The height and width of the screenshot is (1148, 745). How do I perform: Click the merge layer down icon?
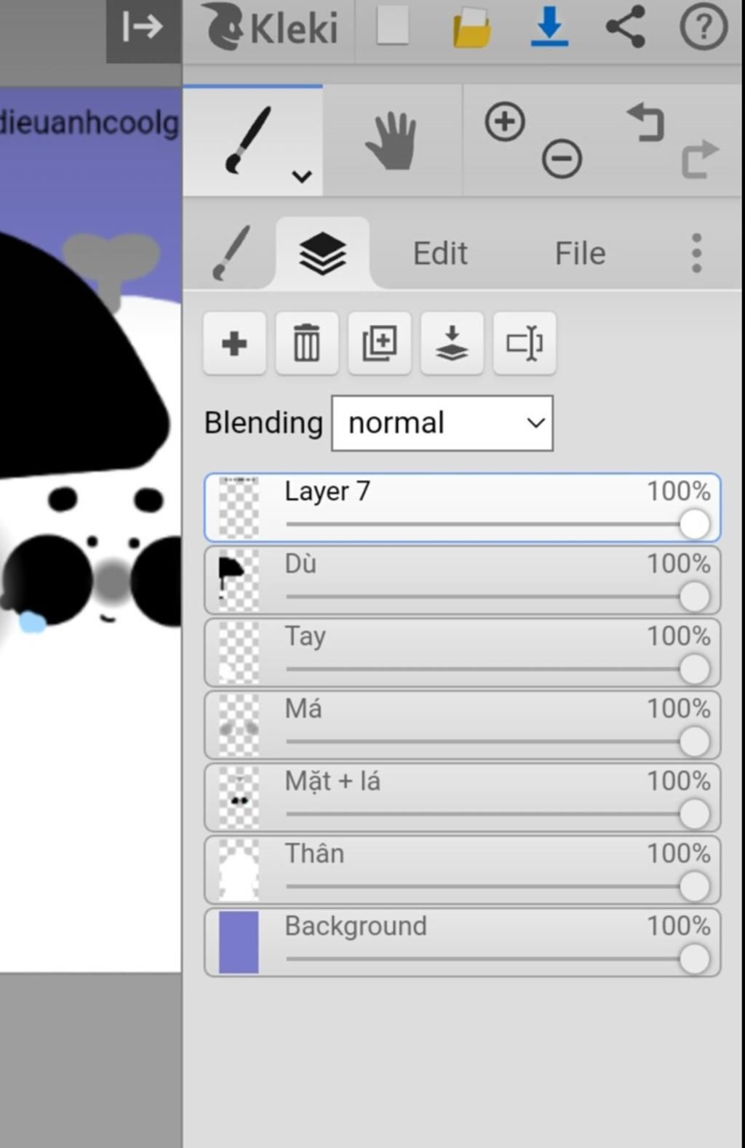452,343
